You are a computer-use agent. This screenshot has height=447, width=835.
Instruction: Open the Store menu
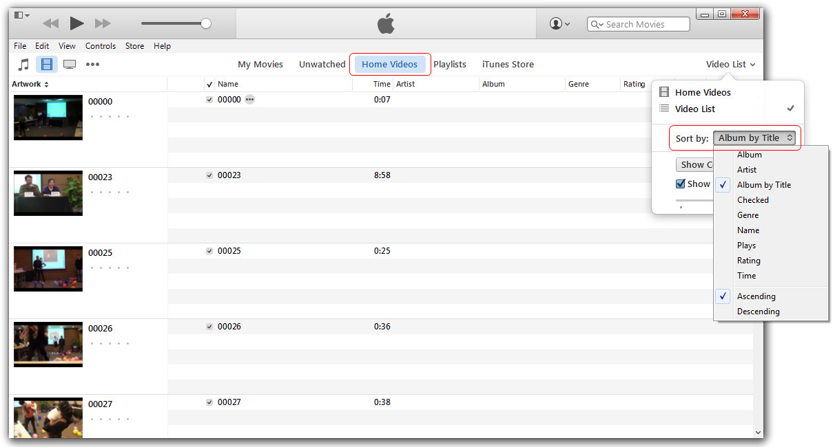(134, 46)
